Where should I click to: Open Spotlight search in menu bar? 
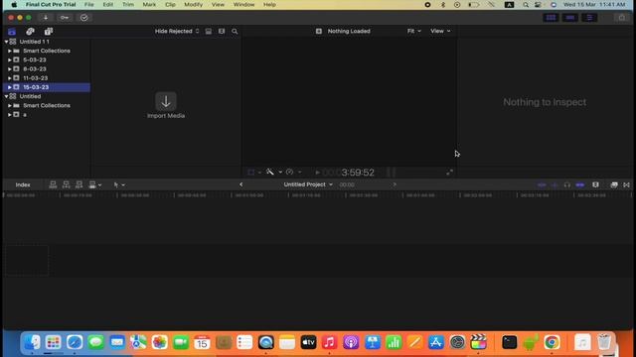coord(526,5)
